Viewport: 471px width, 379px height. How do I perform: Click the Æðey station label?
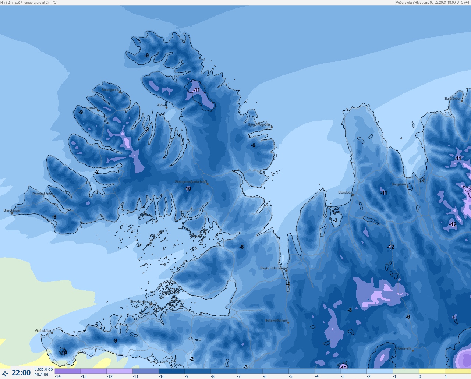coord(161,105)
